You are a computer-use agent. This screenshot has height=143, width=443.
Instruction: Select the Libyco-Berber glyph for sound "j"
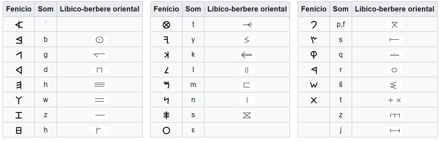395,130
